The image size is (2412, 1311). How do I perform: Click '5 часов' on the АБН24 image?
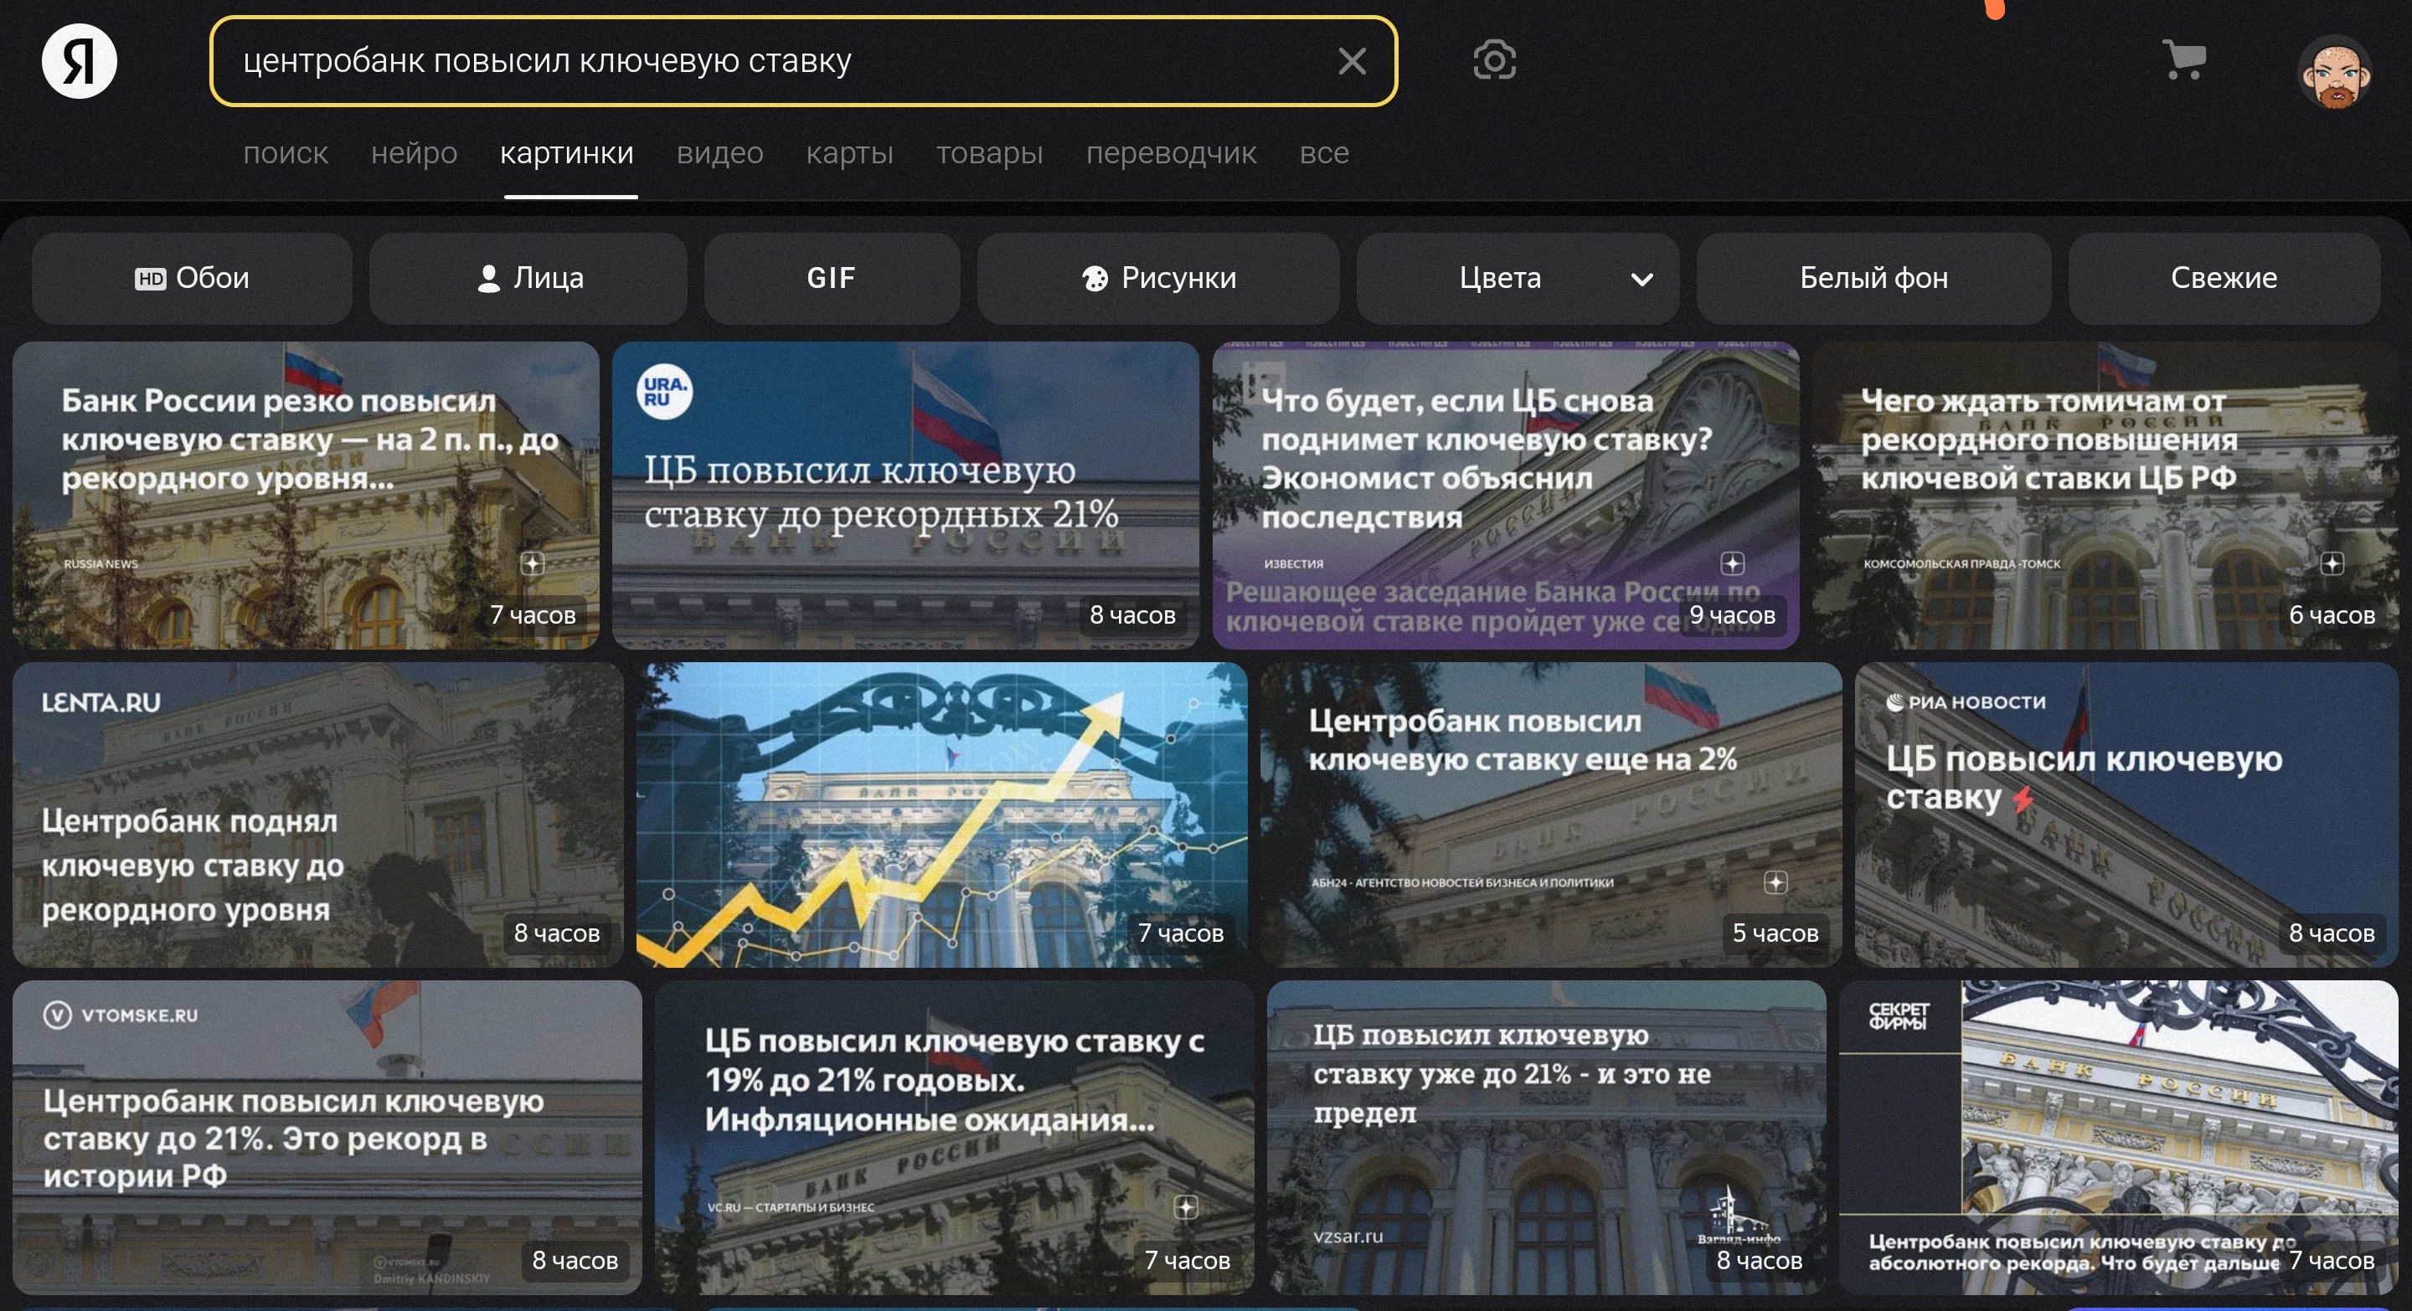click(1775, 933)
